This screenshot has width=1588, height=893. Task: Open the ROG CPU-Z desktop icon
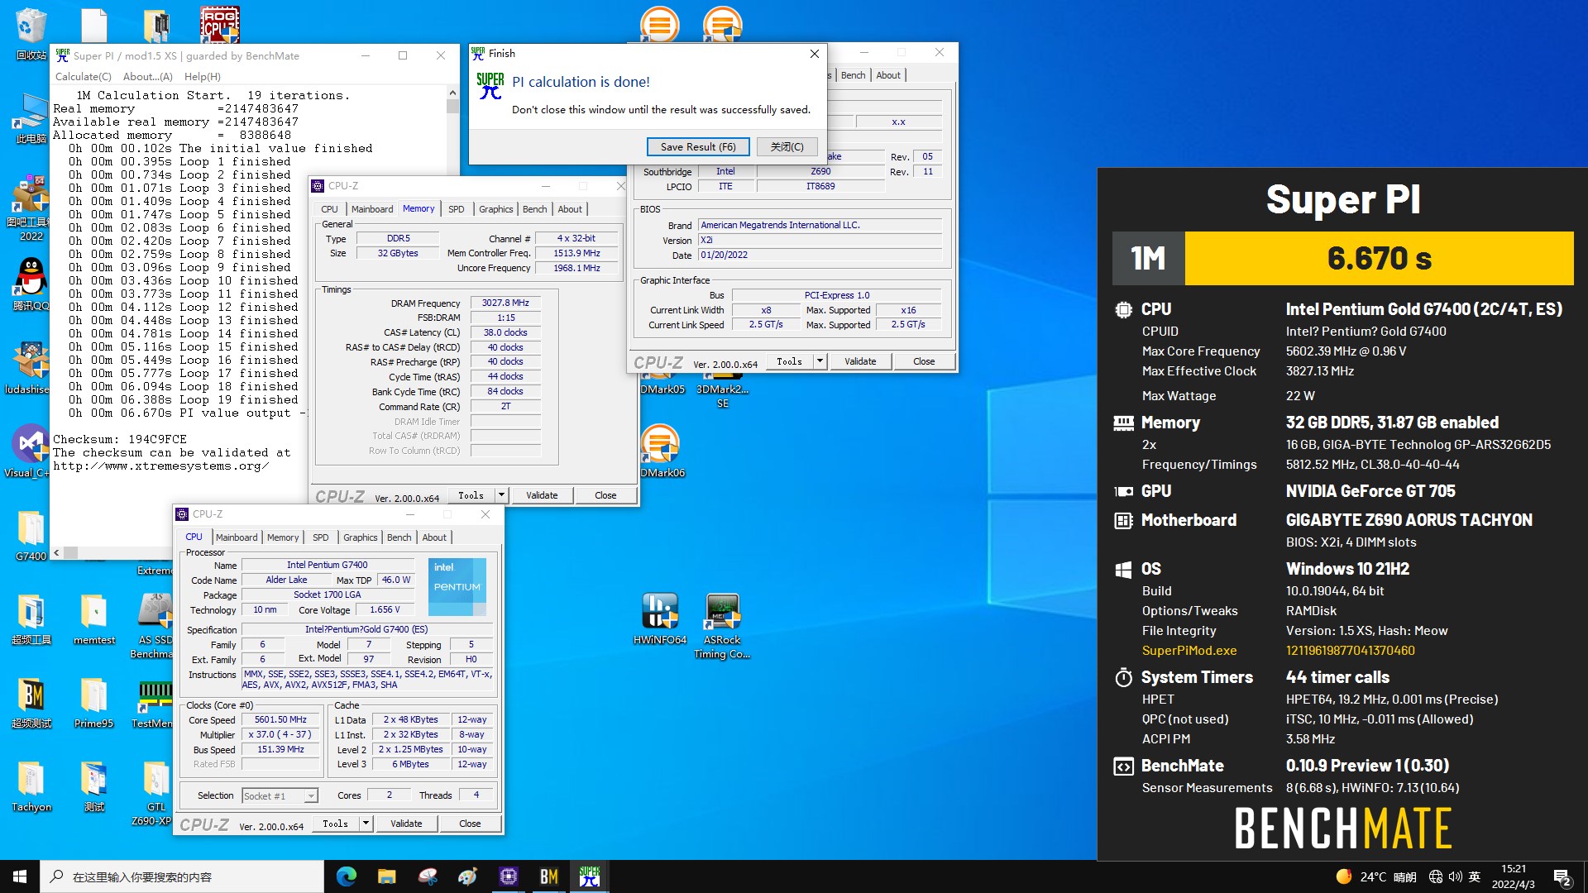pyautogui.click(x=219, y=25)
